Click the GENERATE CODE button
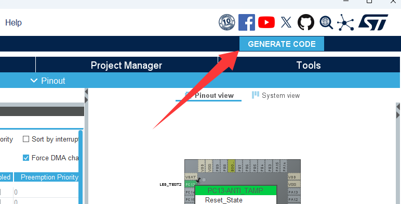The image size is (401, 204). pos(282,44)
